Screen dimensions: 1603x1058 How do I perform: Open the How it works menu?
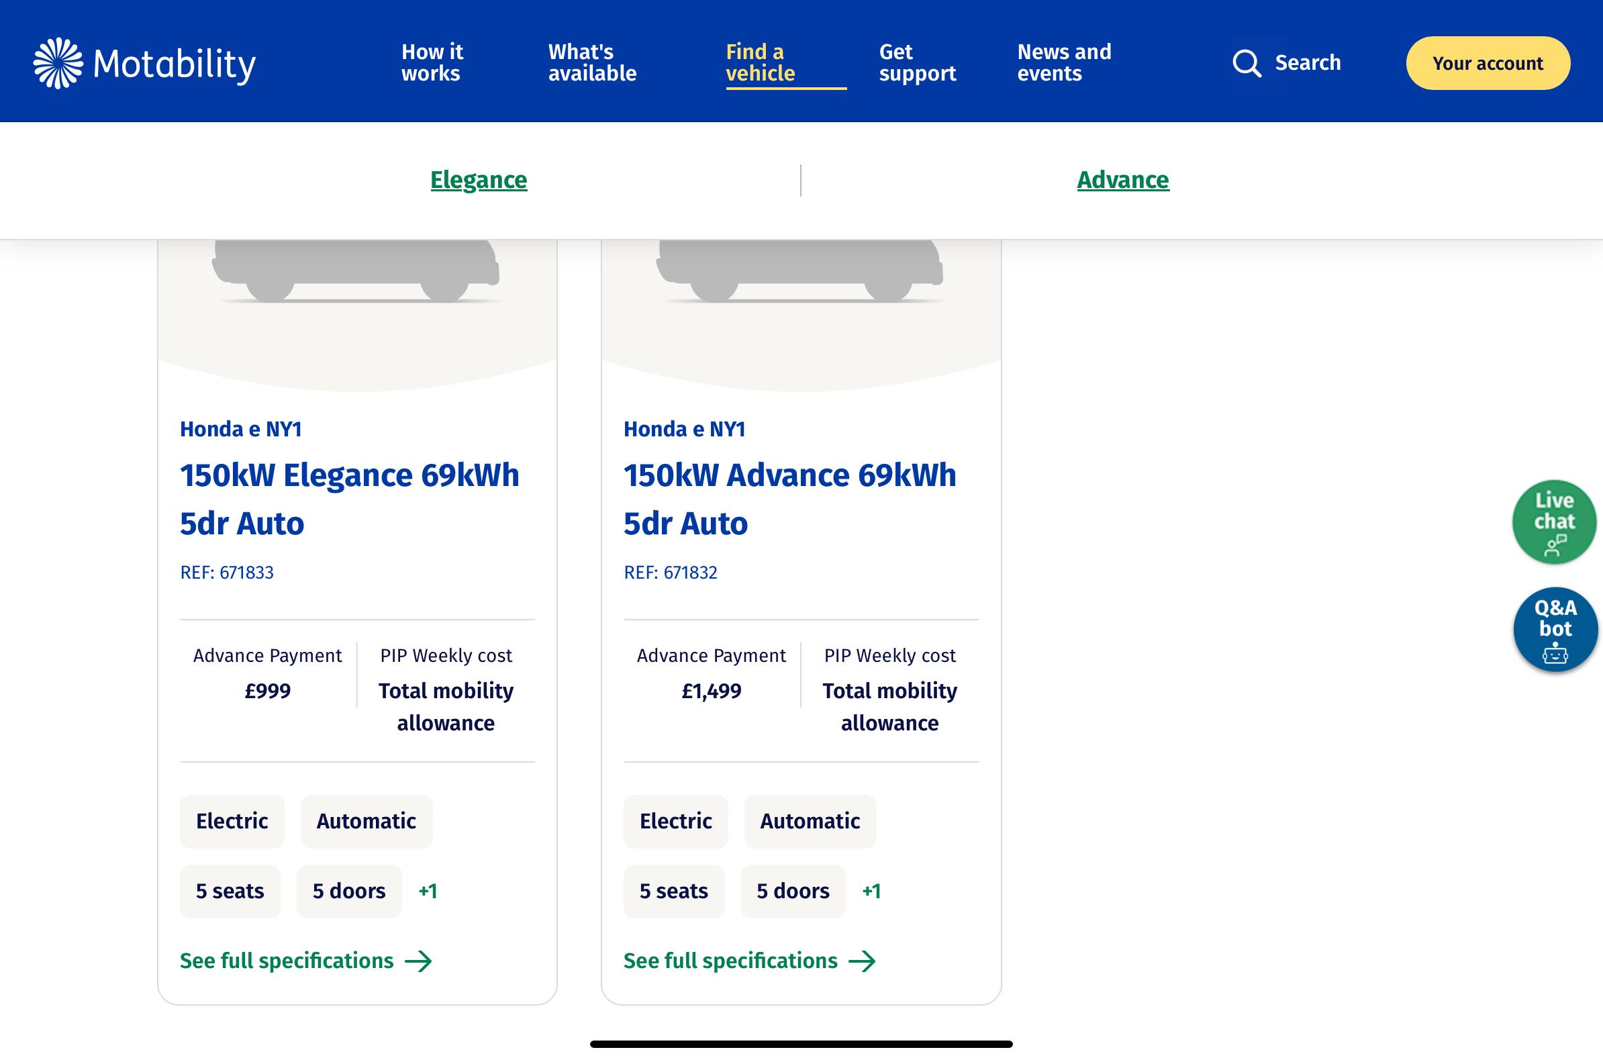(432, 62)
